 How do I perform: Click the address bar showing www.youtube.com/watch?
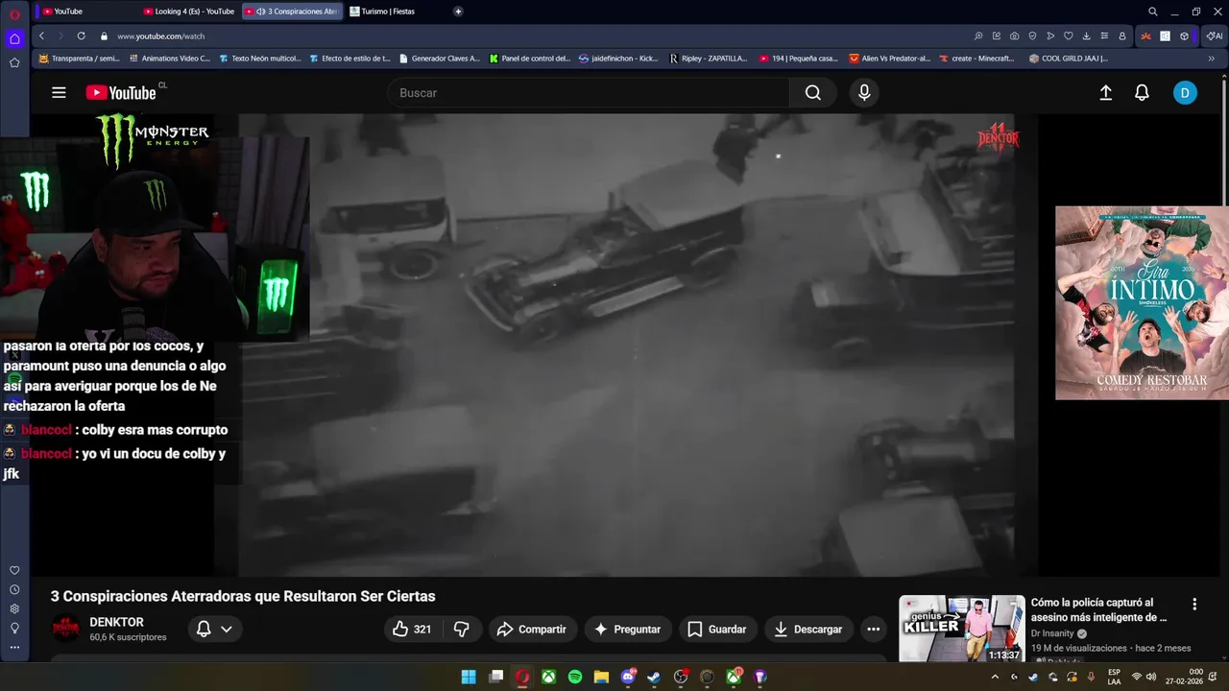click(x=160, y=36)
